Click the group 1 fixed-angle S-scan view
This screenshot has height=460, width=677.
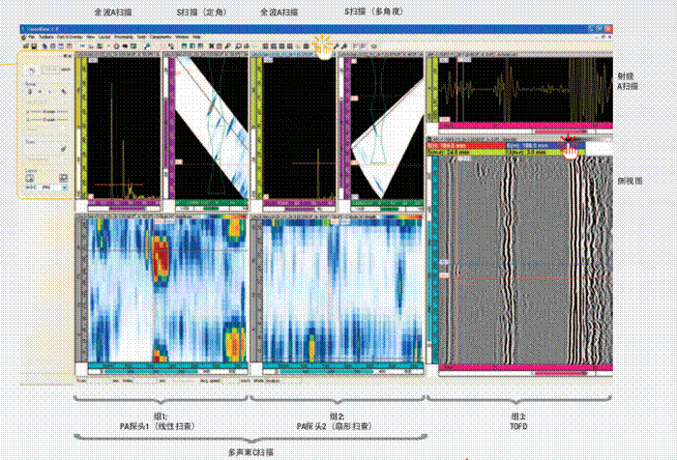[x=212, y=129]
